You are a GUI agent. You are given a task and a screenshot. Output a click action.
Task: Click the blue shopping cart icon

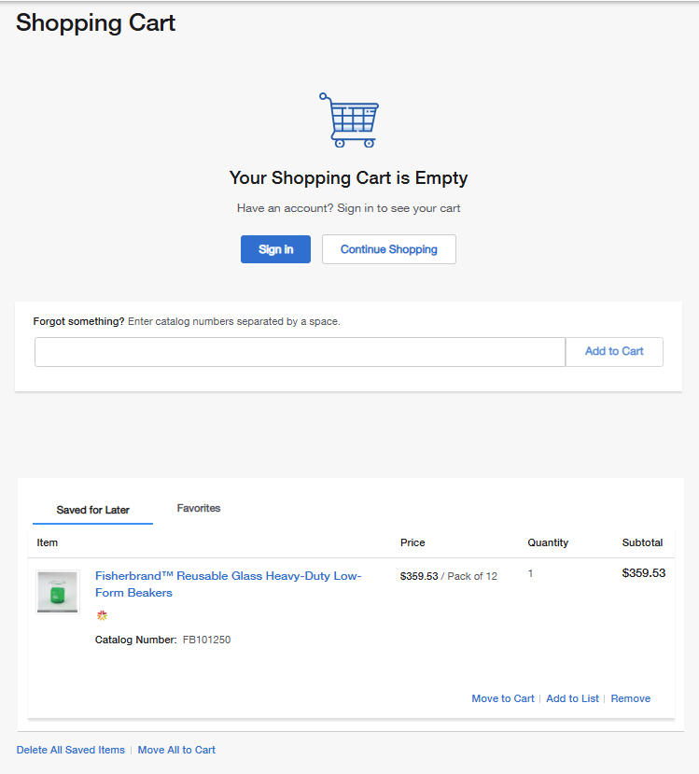pyautogui.click(x=349, y=120)
